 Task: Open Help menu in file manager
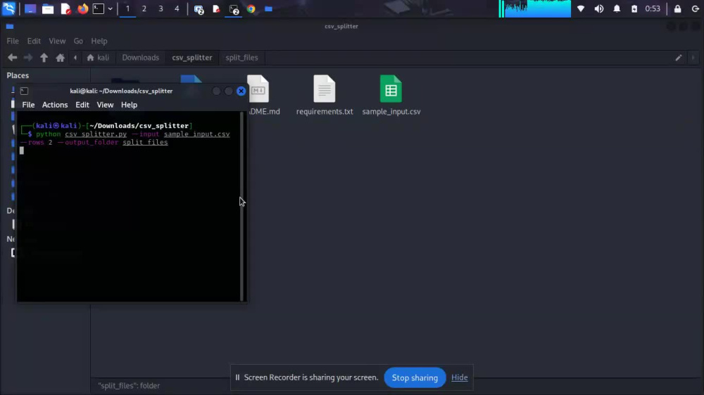click(x=99, y=41)
